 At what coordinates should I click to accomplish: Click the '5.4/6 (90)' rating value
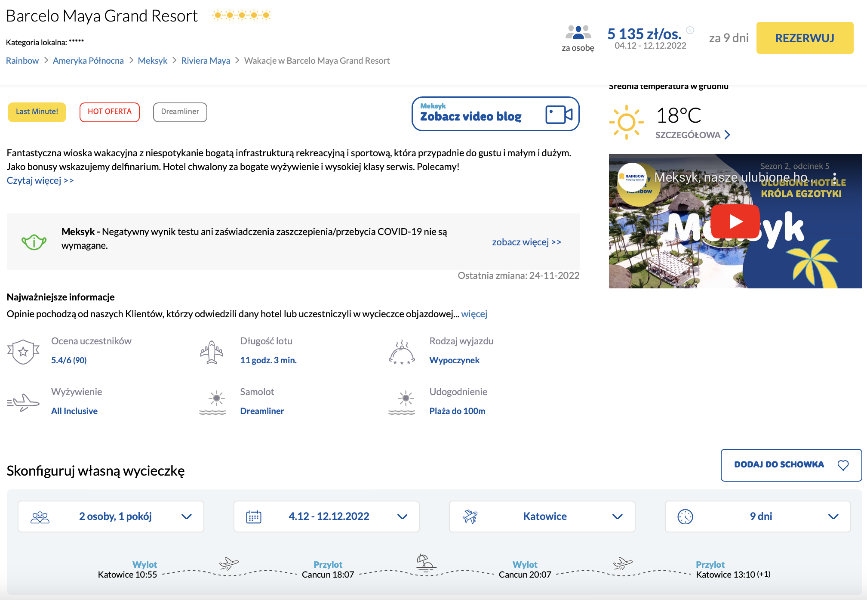(69, 360)
